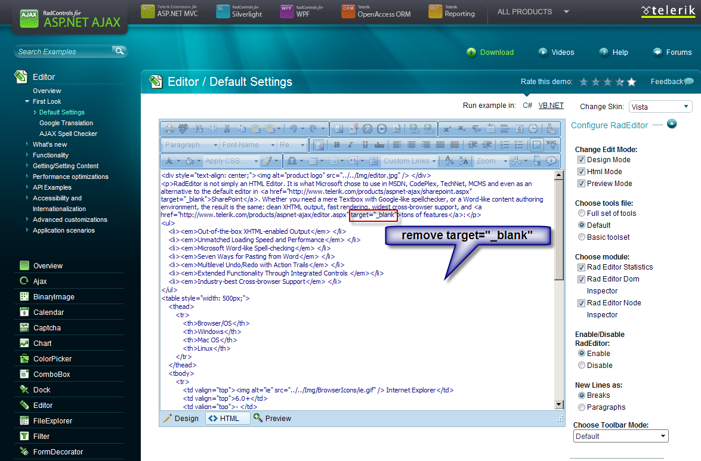Select Full set of tools radio
Image resolution: width=701 pixels, height=461 pixels.
pos(582,213)
